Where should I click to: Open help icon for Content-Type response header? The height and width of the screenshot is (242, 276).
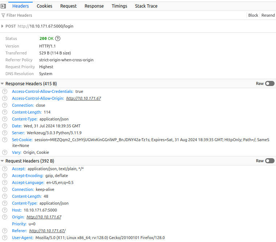click(x=5, y=119)
